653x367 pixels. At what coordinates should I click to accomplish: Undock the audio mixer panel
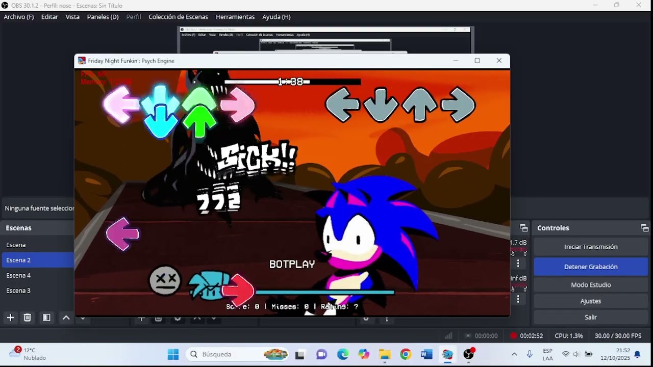coord(523,228)
